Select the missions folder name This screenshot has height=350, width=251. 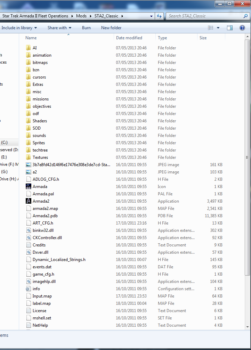[x=41, y=99]
